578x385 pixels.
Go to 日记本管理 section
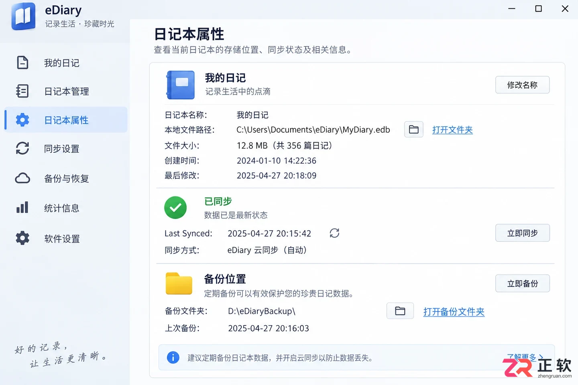tap(66, 91)
